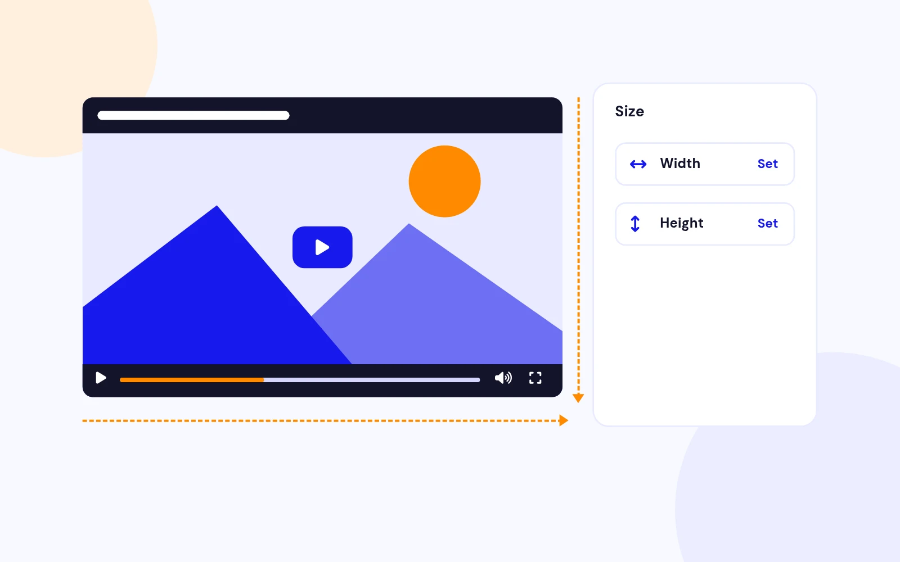
Task: Click Set in the Height row
Action: tap(767, 224)
